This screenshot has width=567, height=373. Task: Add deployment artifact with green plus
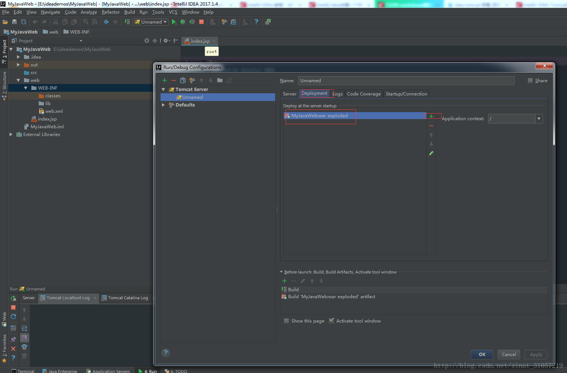[x=431, y=116]
